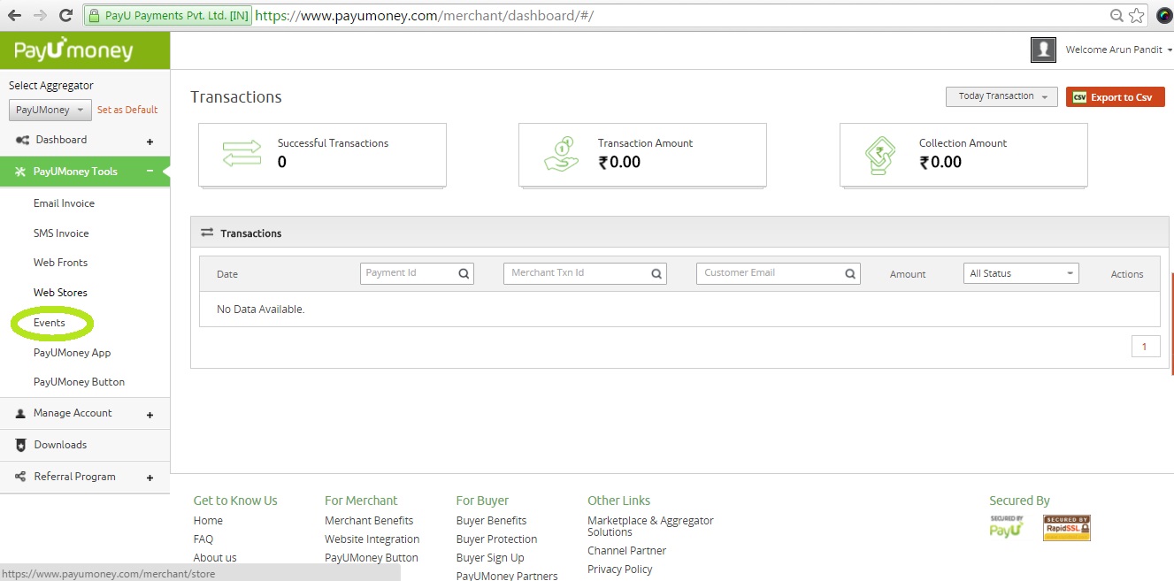Click the RapidSSL secured badge

click(1067, 528)
